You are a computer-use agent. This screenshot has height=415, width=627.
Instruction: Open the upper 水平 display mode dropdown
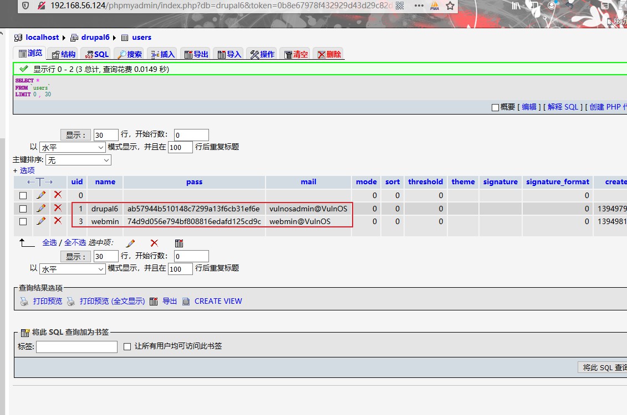coord(73,147)
